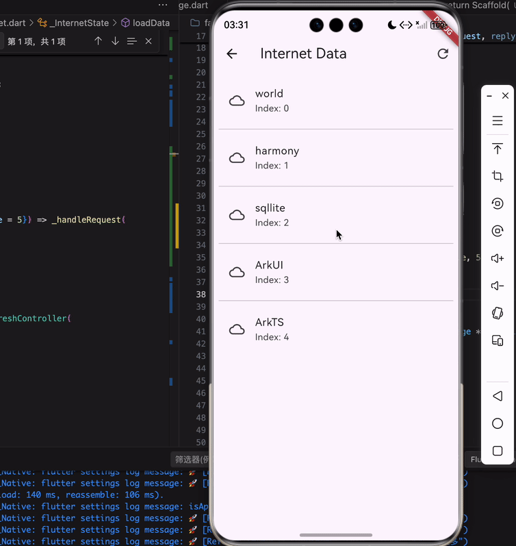The height and width of the screenshot is (546, 516).
Task: Close the emulator toolbar panel
Action: 505,95
